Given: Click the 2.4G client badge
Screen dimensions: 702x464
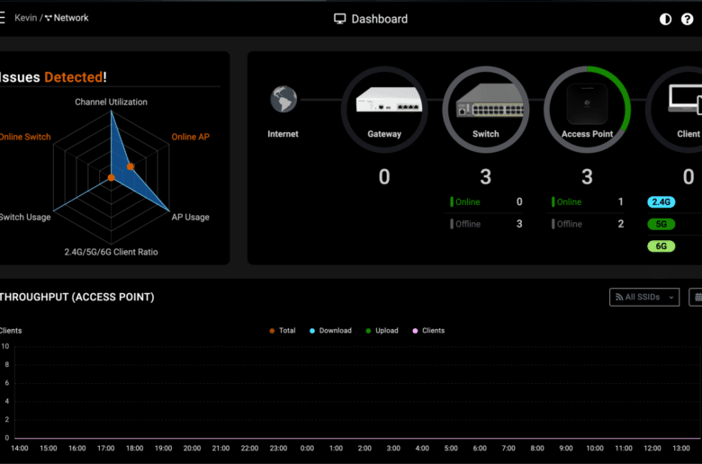Looking at the screenshot, I should (661, 201).
